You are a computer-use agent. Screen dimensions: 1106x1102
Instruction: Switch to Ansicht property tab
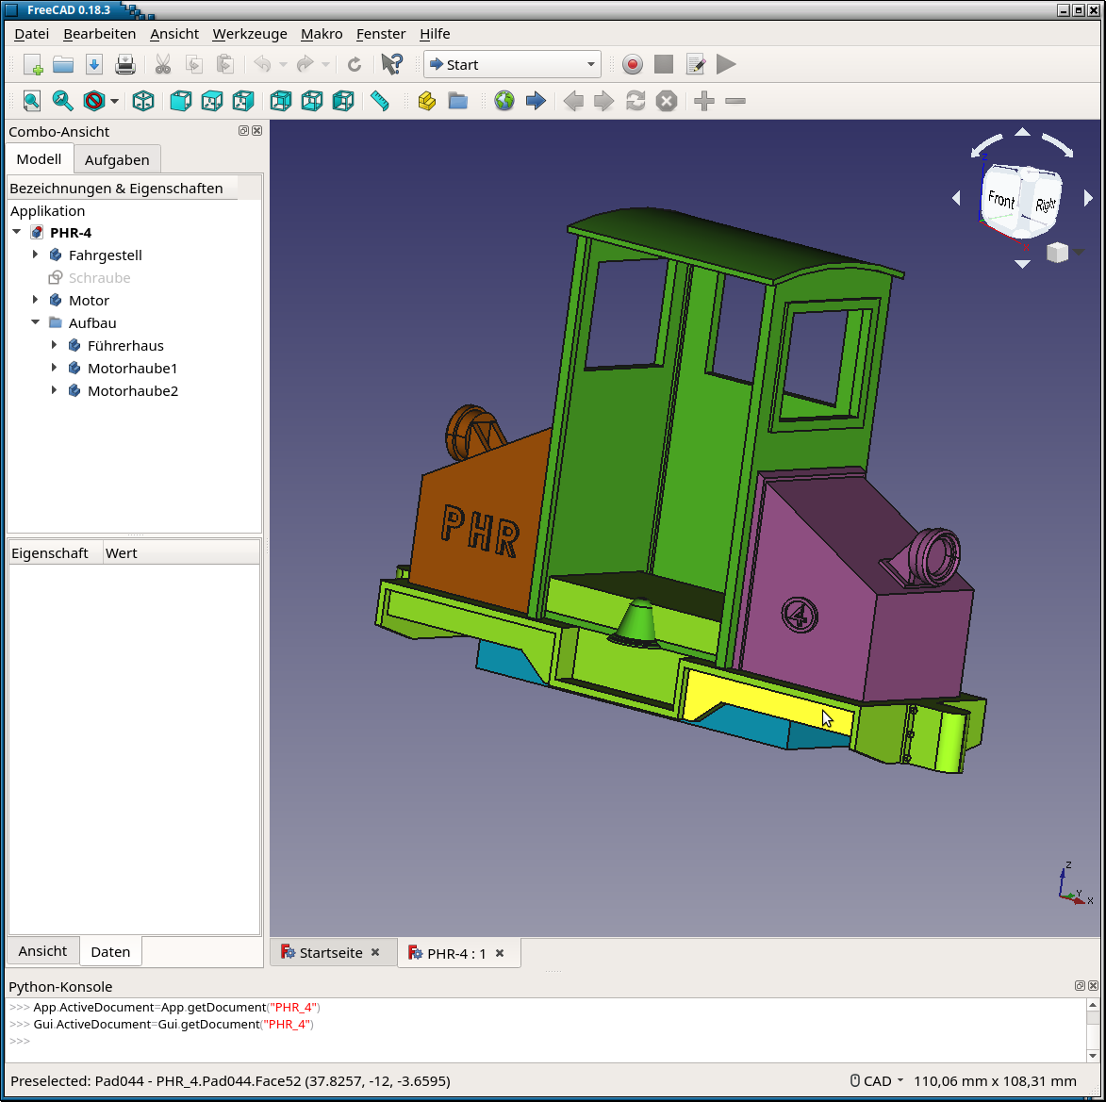tap(42, 950)
